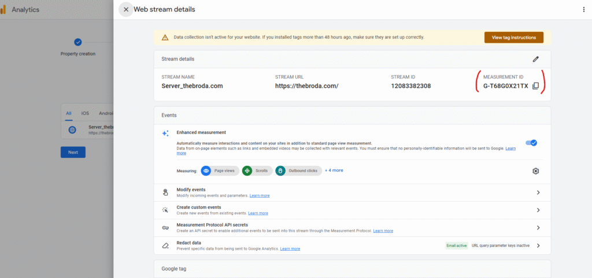Click stream URL https://thebroda.com/
This screenshot has width=592, height=278.
pos(306,86)
